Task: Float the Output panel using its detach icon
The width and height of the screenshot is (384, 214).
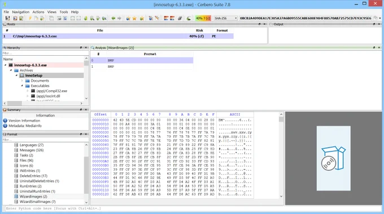Action: [374, 24]
